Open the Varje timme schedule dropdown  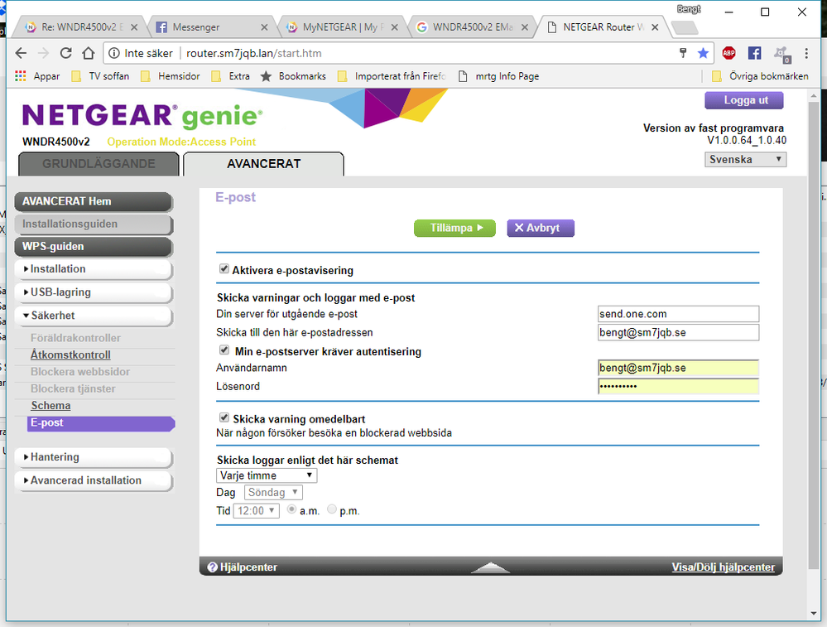click(x=267, y=475)
